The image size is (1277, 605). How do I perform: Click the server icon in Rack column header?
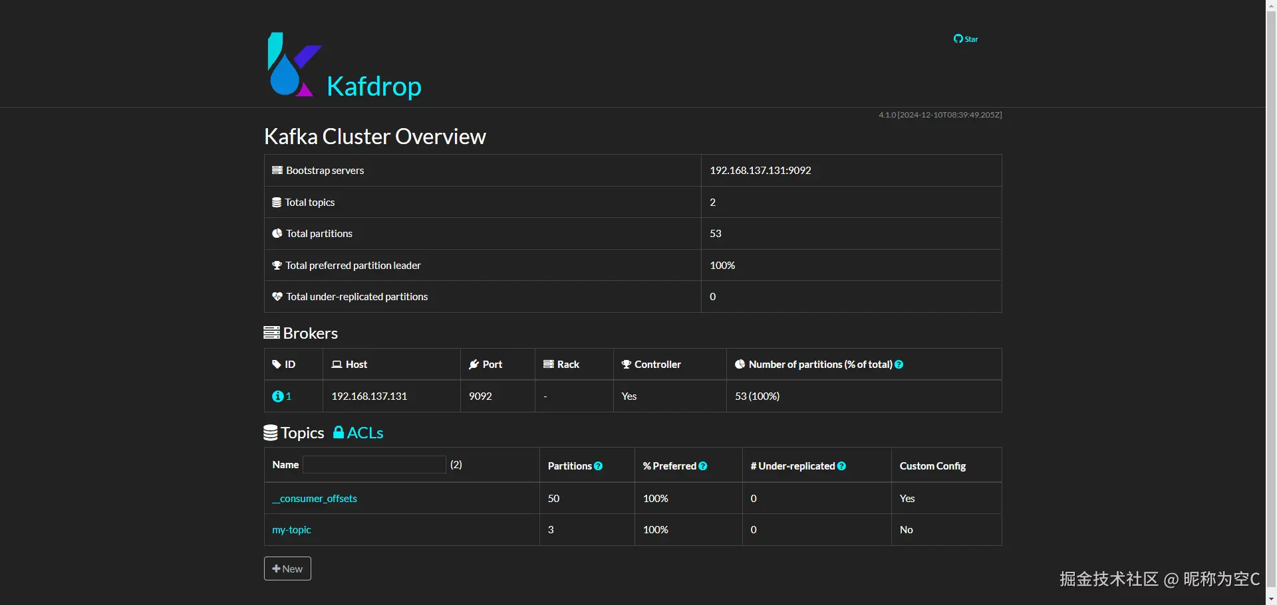tap(549, 364)
